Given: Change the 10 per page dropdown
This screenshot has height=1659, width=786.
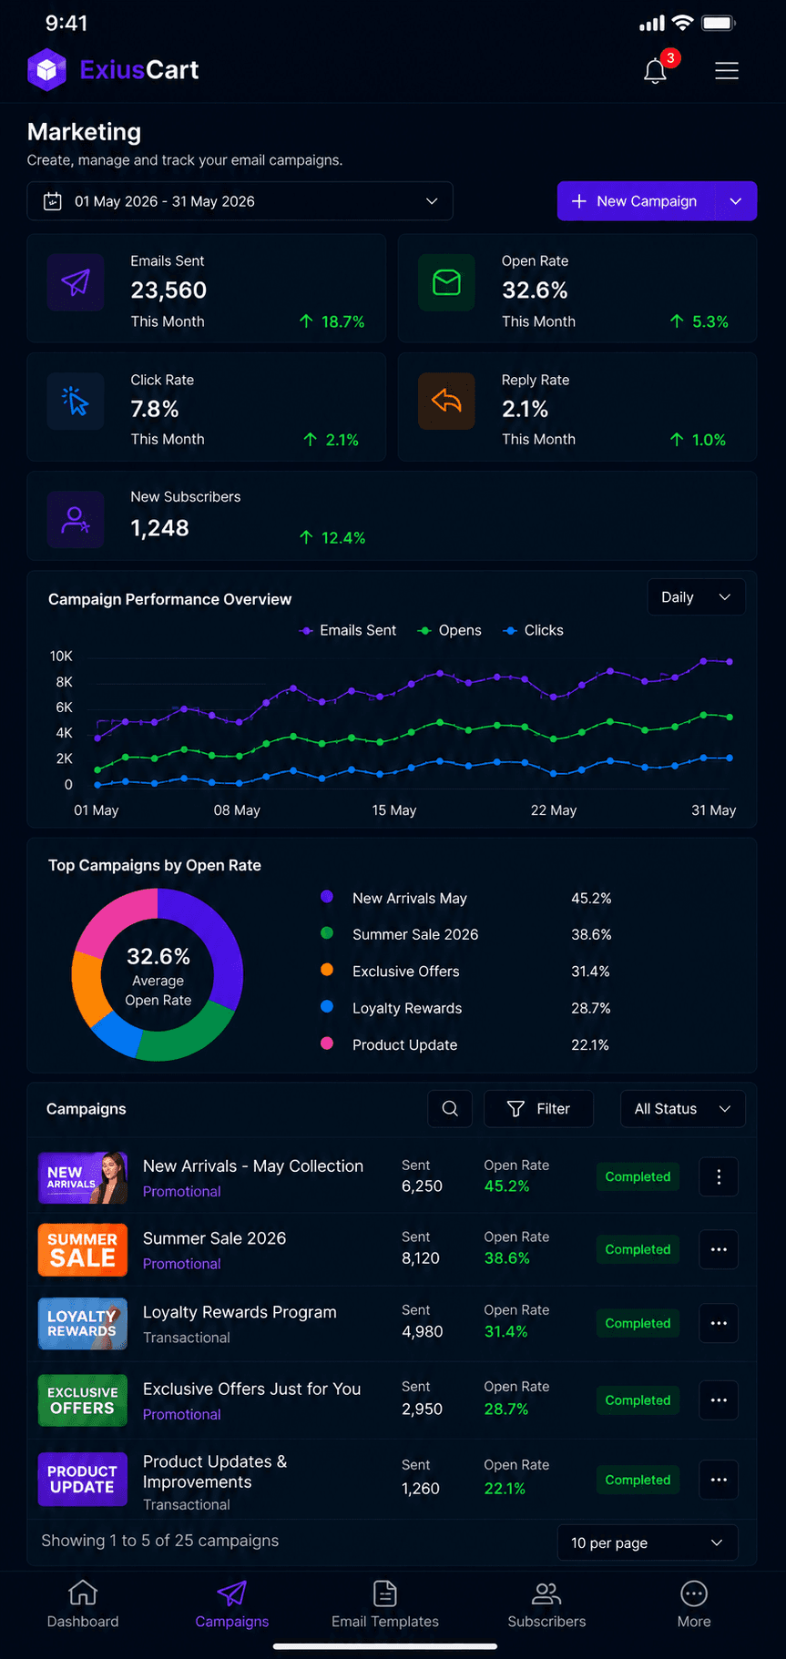Looking at the screenshot, I should tap(648, 1542).
